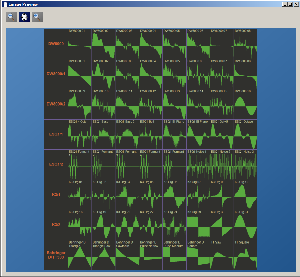Select the Behringer D Sawtooth waveform
Screen dimensions: 300x277
point(127,255)
